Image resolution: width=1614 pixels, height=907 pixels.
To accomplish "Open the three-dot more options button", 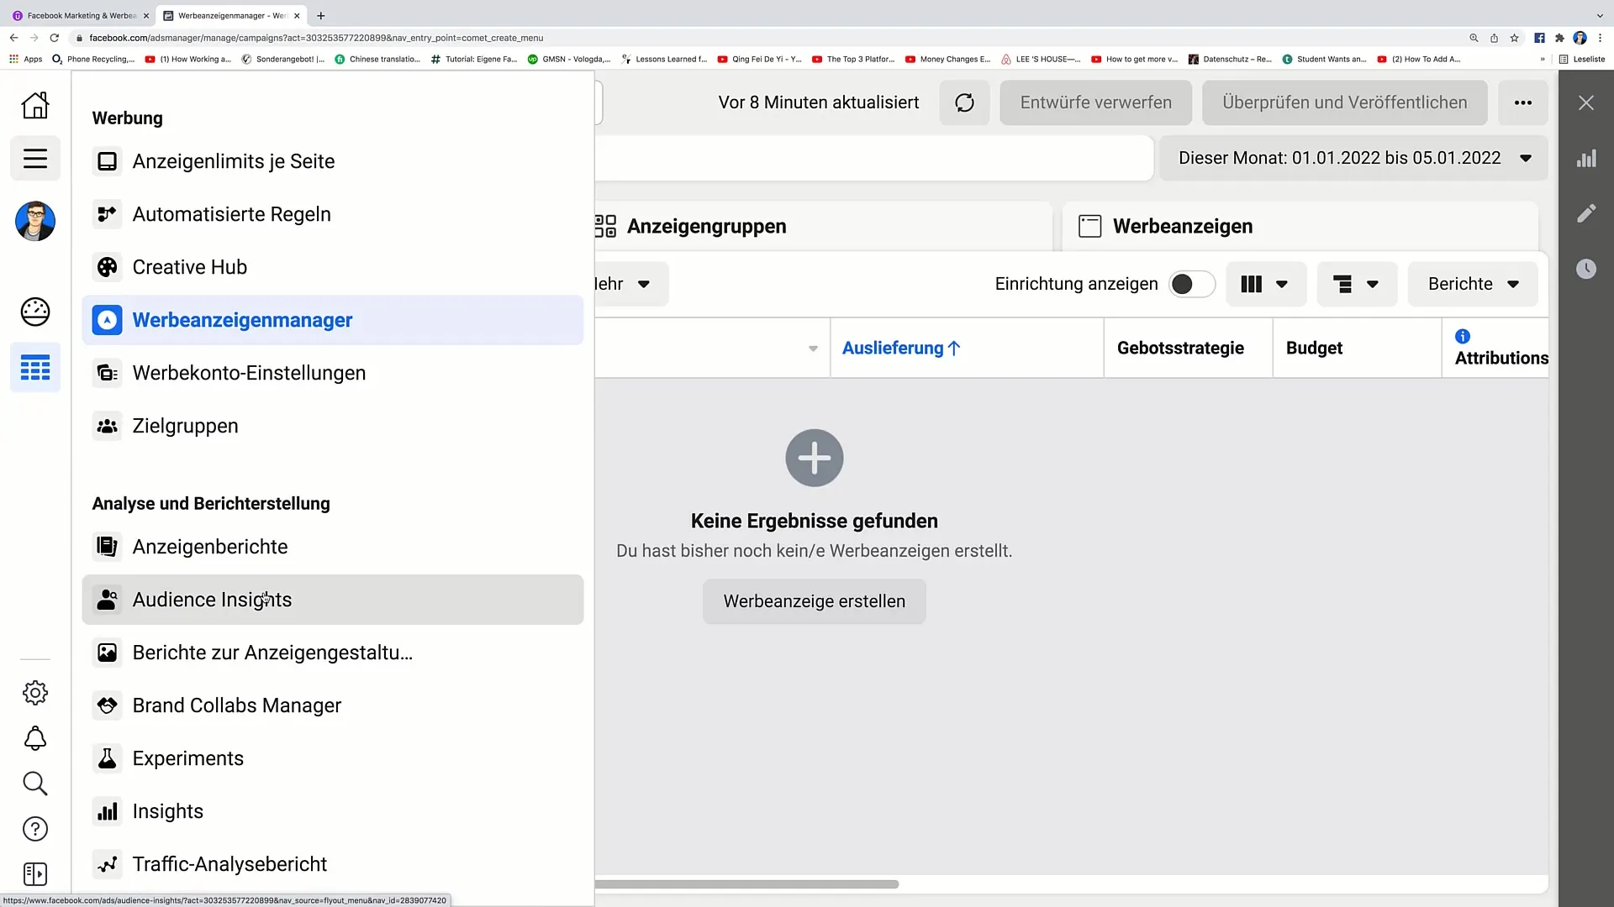I will coord(1522,102).
